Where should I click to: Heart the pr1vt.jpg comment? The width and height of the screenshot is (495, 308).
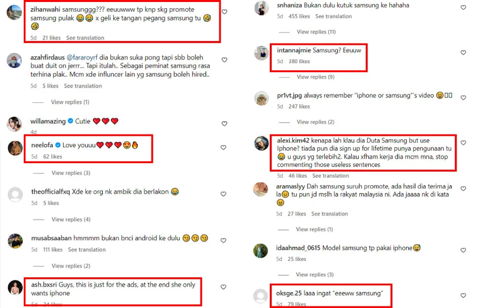coord(463,98)
